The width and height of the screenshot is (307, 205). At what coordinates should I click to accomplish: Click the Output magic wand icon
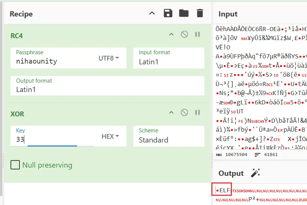coord(255,173)
